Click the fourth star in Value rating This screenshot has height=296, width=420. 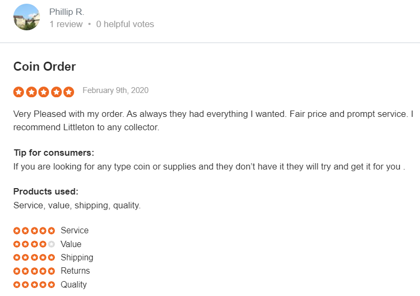43,244
